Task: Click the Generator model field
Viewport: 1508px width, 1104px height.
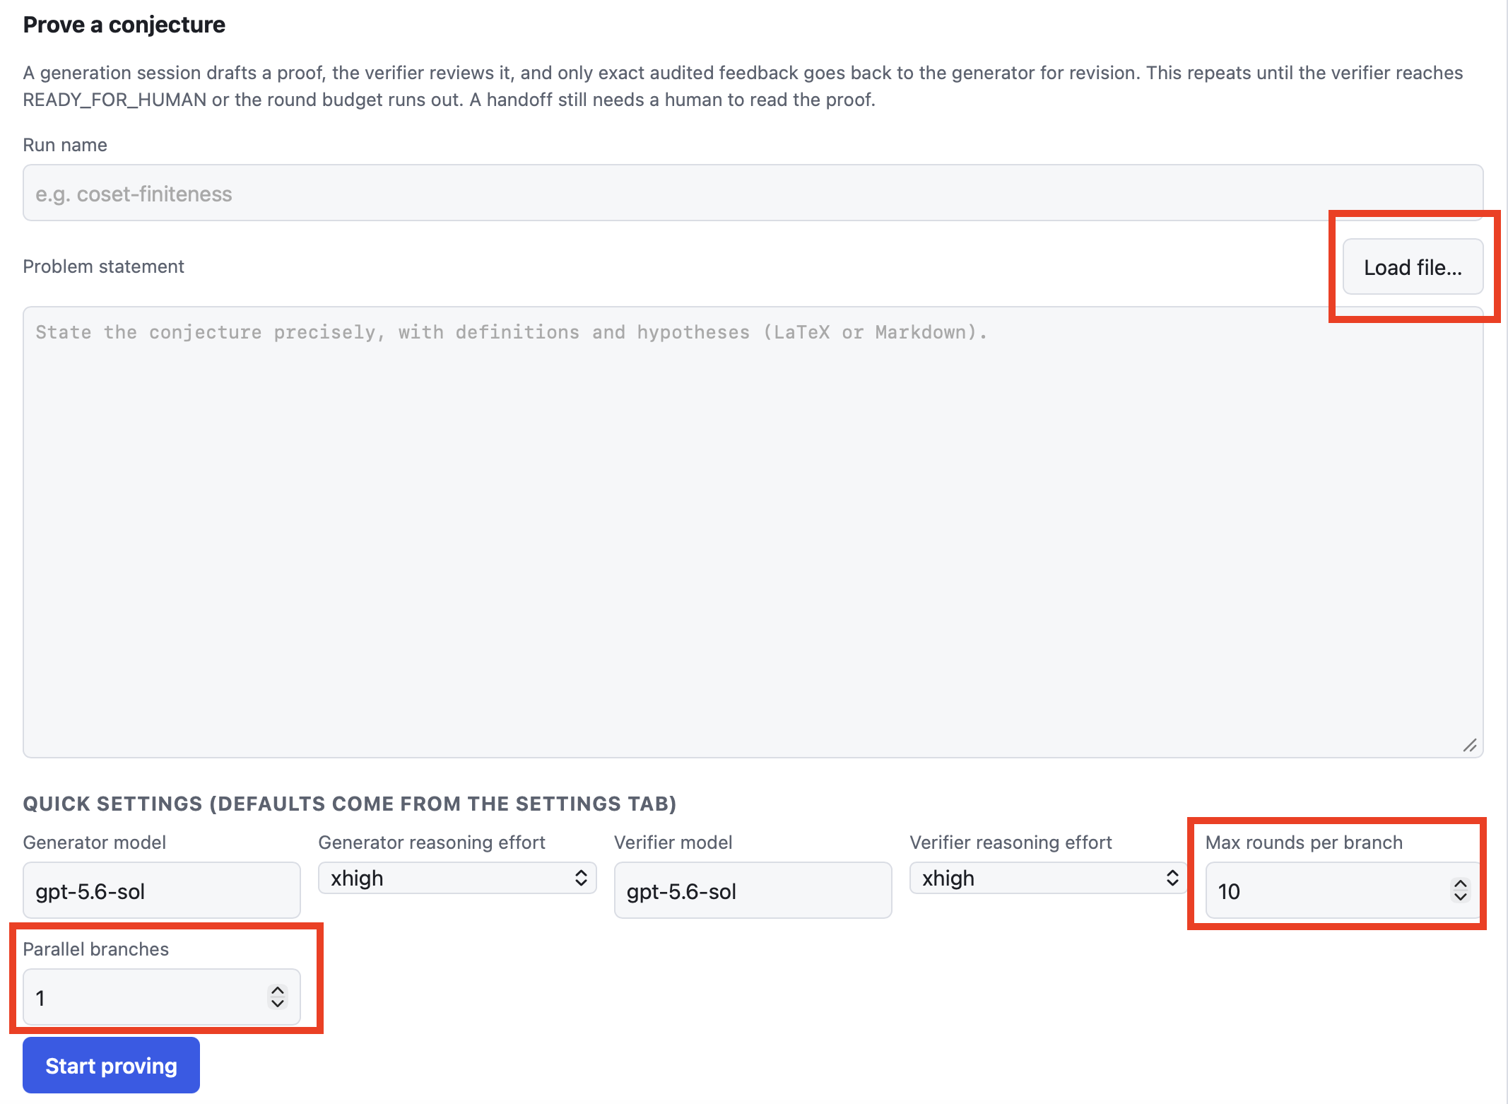Action: click(x=162, y=891)
